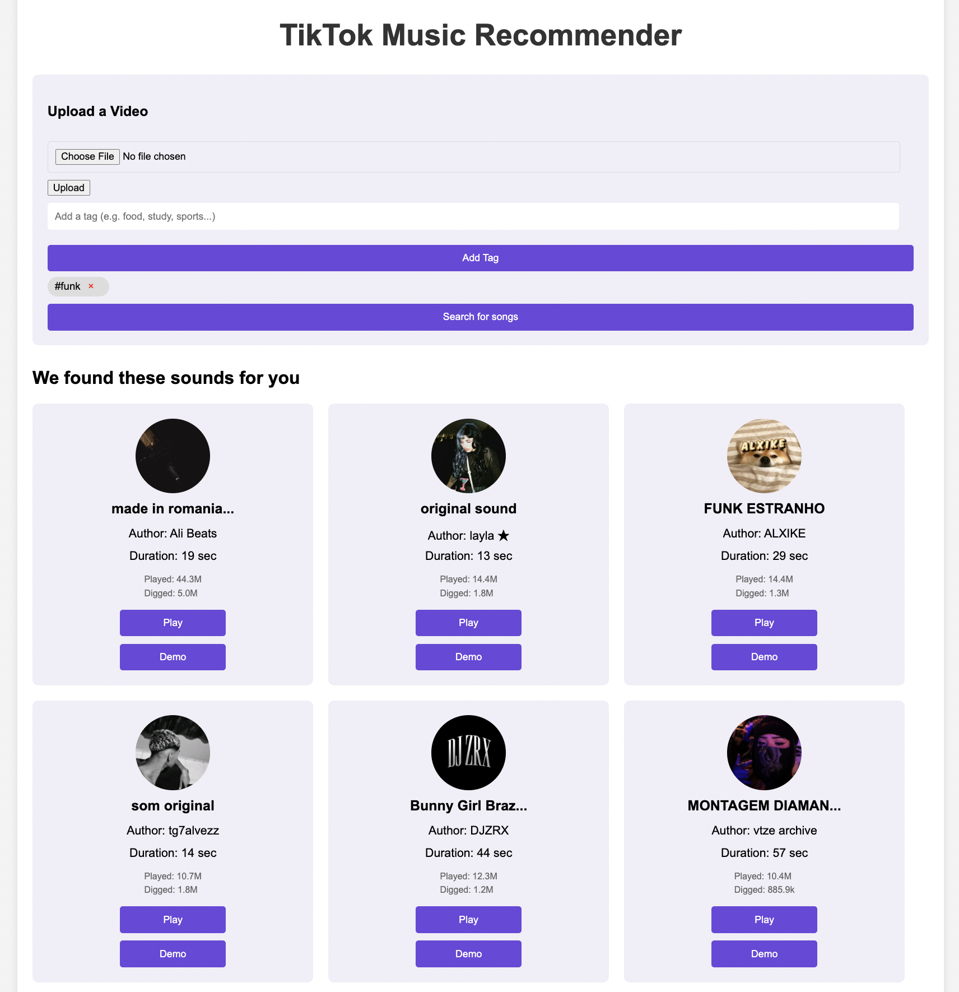This screenshot has width=959, height=992.
Task: Play the made in romania sound
Action: 173,623
